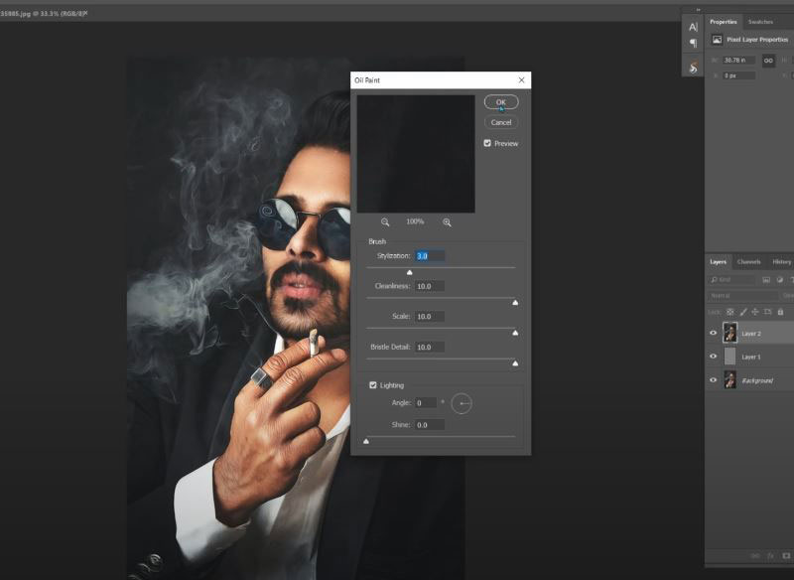Zoom in the Oil Paint preview
The width and height of the screenshot is (794, 580).
coord(447,222)
